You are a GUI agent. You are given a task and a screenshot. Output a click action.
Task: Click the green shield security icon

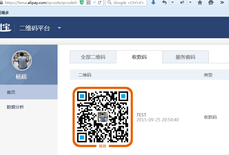(x=82, y=2)
